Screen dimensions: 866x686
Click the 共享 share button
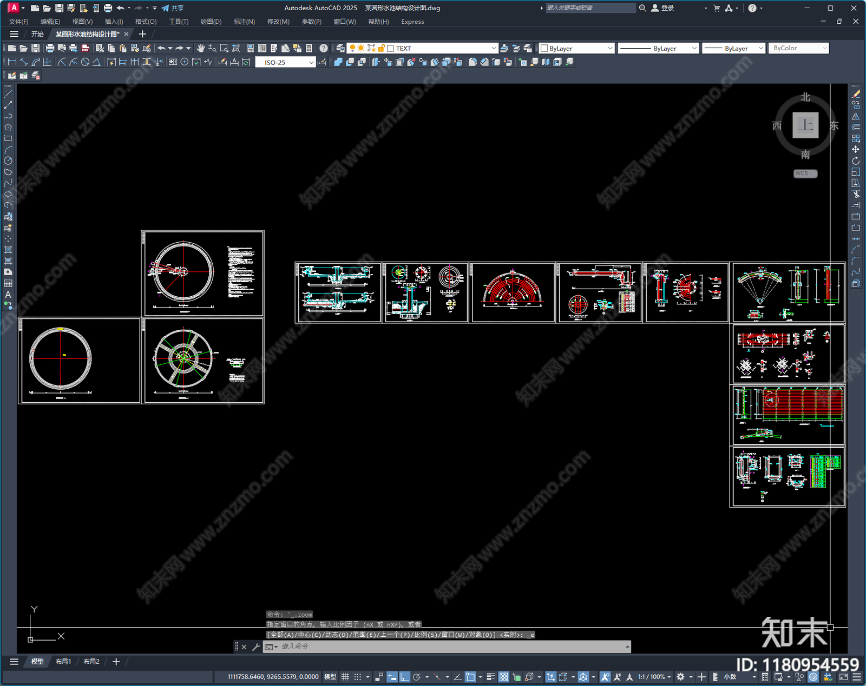pyautogui.click(x=173, y=8)
